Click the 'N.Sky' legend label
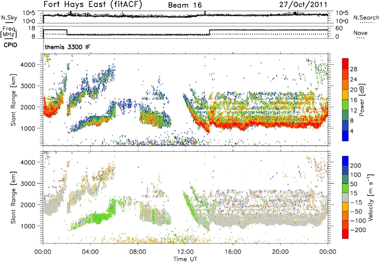Viewport: 379px width, 262px height. pyautogui.click(x=9, y=17)
